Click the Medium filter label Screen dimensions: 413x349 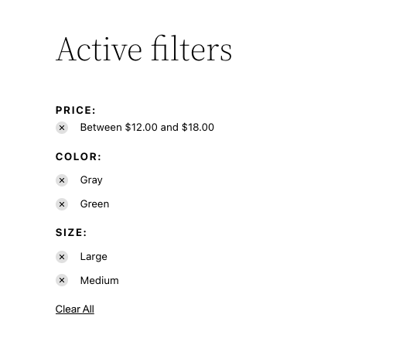click(99, 280)
